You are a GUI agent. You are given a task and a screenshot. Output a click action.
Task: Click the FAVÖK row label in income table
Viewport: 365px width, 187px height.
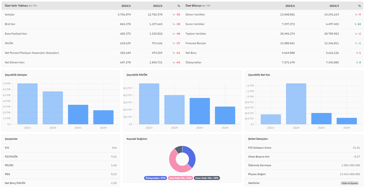click(x=9, y=43)
